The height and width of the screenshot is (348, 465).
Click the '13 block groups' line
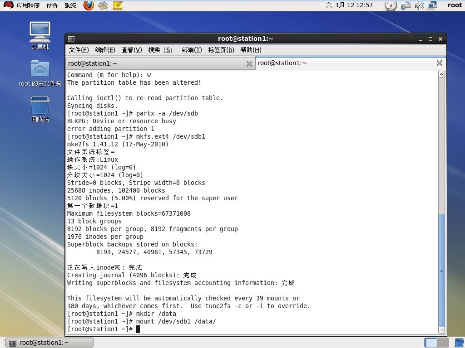94,221
